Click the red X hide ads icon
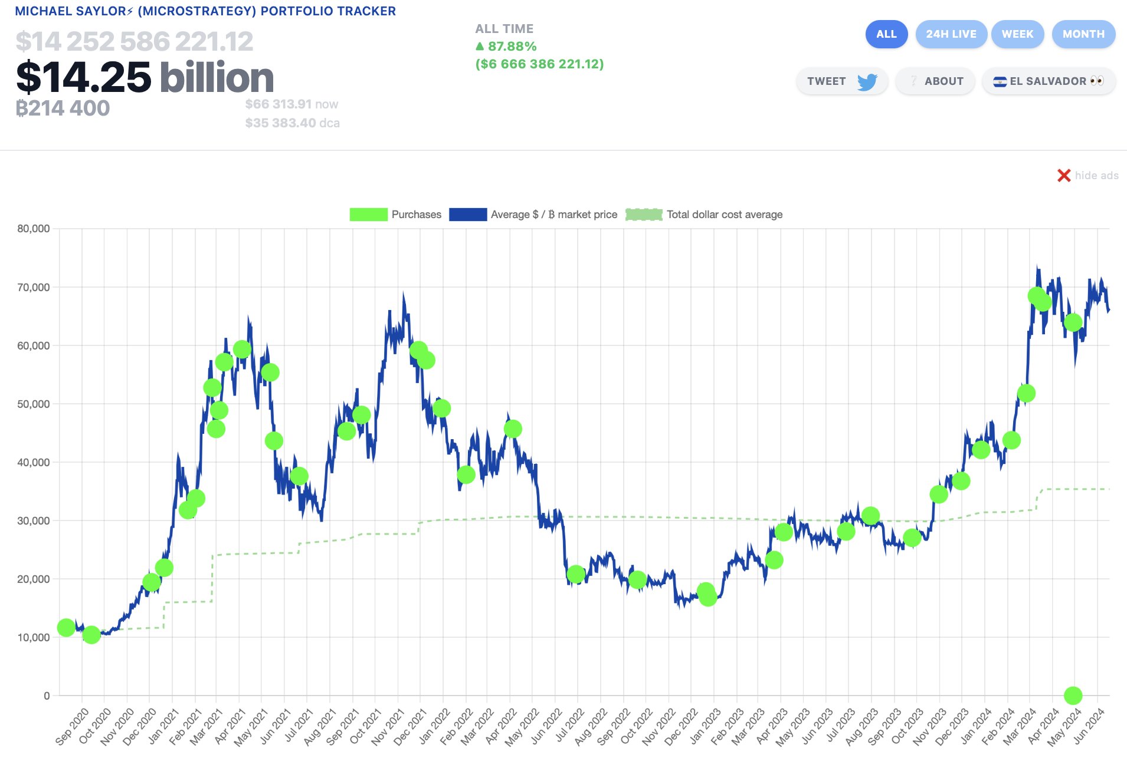1127x771 pixels. point(1064,176)
